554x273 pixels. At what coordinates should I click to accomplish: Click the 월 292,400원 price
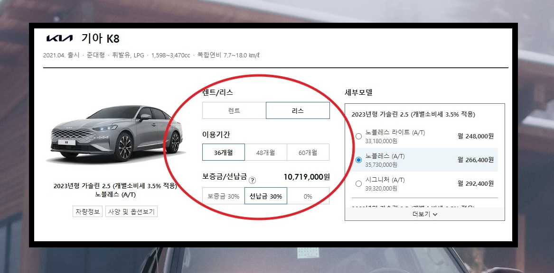pyautogui.click(x=476, y=183)
